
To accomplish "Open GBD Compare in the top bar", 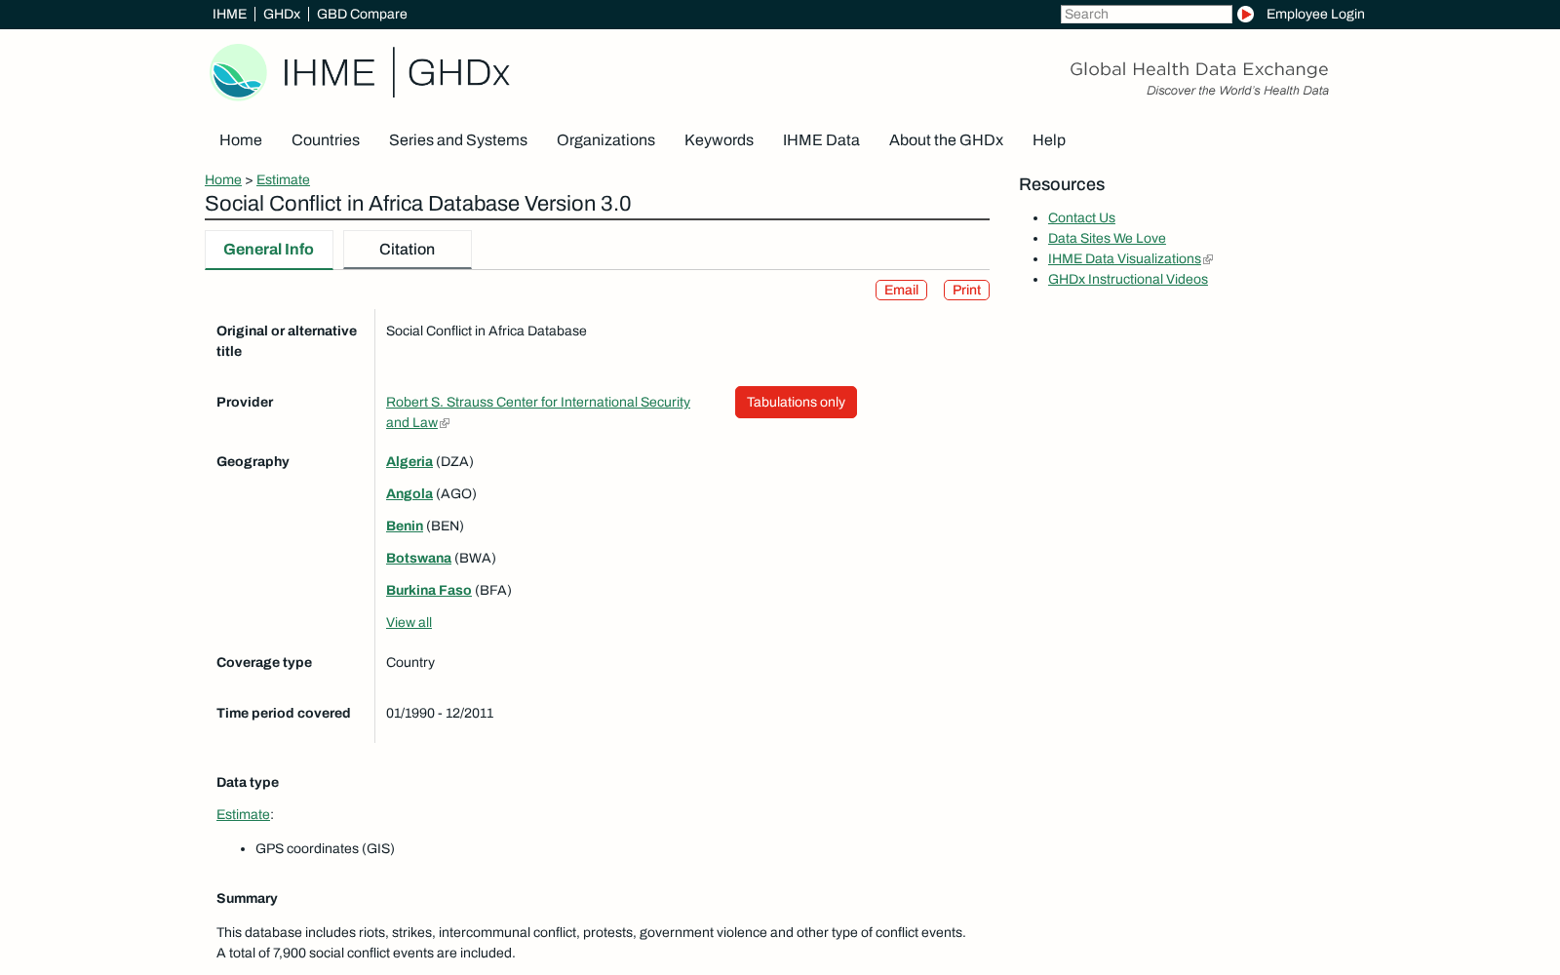I will 362,14.
